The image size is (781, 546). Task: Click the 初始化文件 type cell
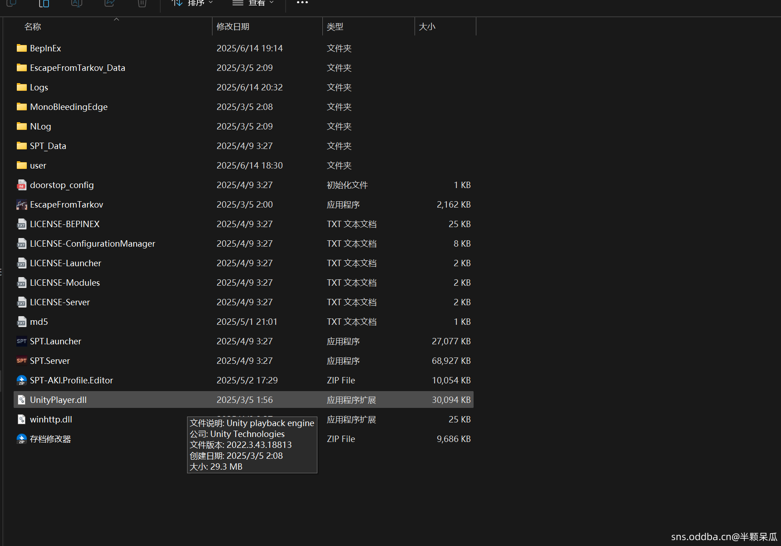347,185
